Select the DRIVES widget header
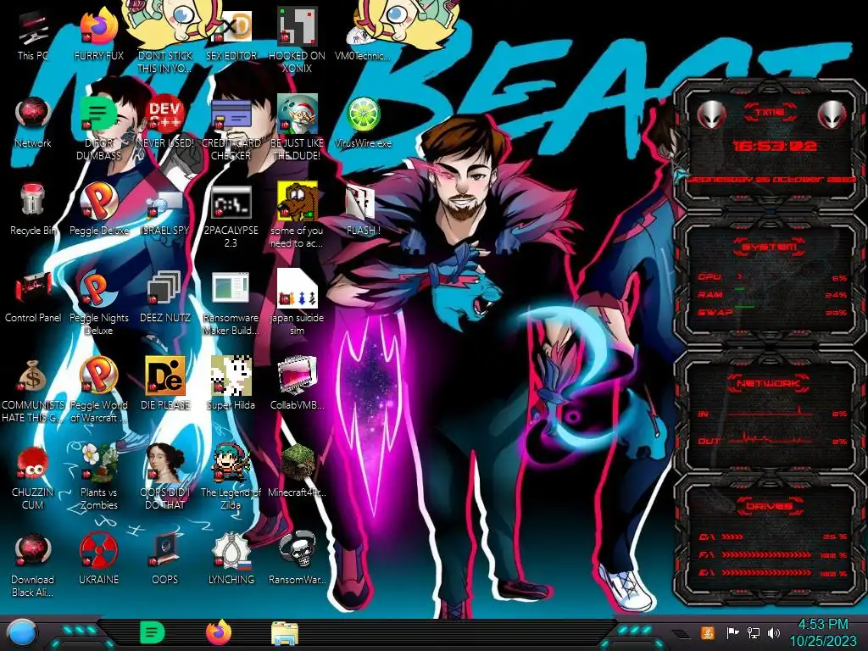The height and width of the screenshot is (651, 868). (x=770, y=505)
